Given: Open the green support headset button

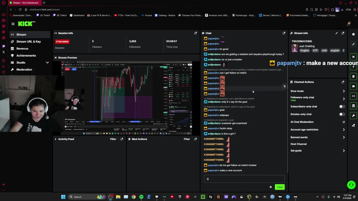Looking at the screenshot, I should [351, 185].
